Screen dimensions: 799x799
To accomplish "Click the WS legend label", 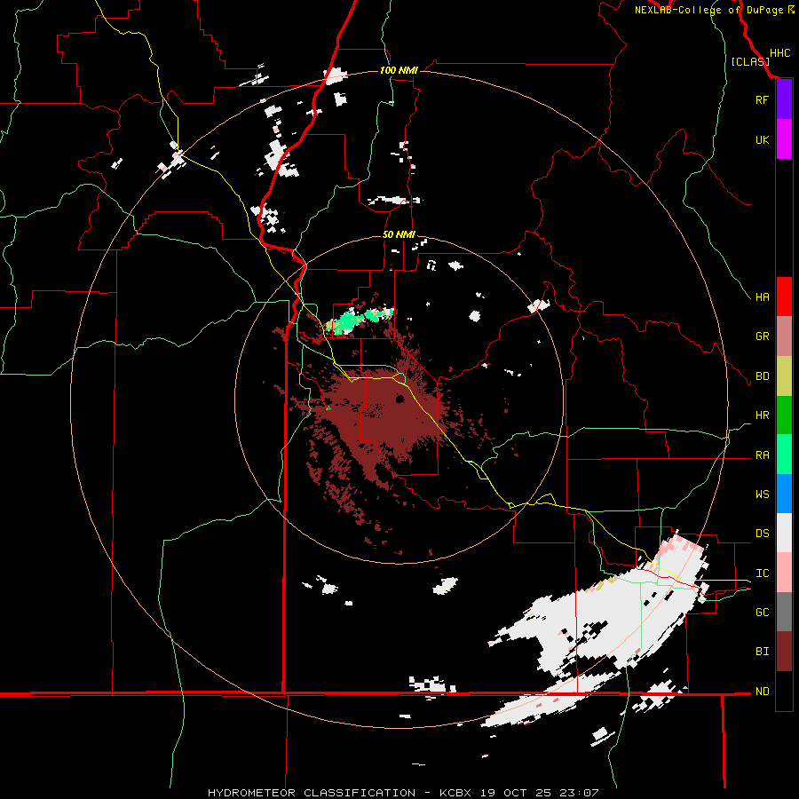I will tap(762, 494).
